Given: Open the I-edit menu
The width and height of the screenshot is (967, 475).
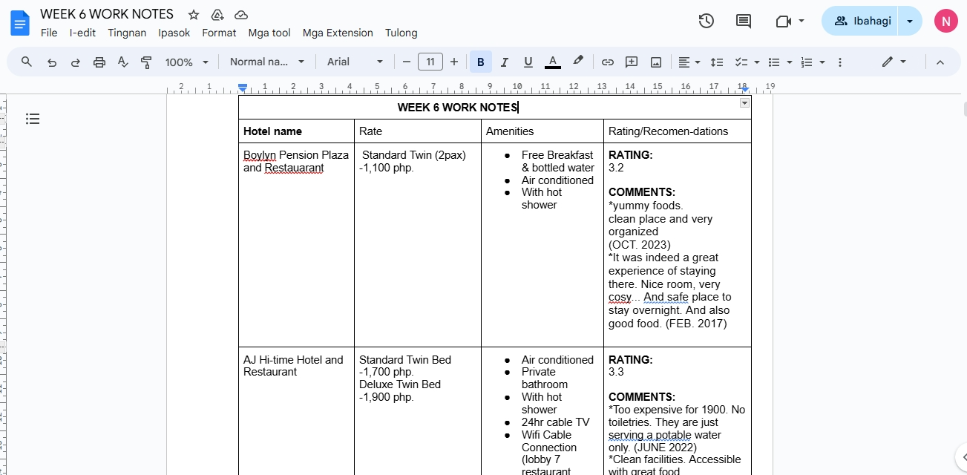Looking at the screenshot, I should 83,33.
